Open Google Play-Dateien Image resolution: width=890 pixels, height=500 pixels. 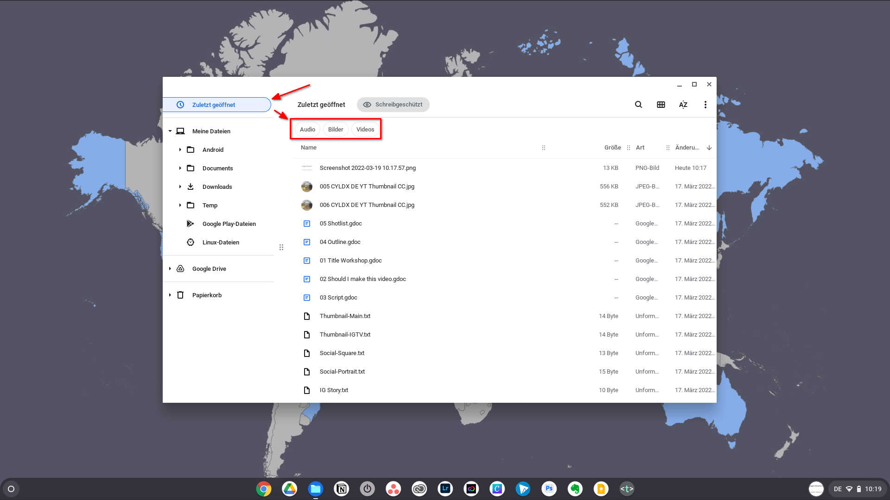tap(229, 224)
